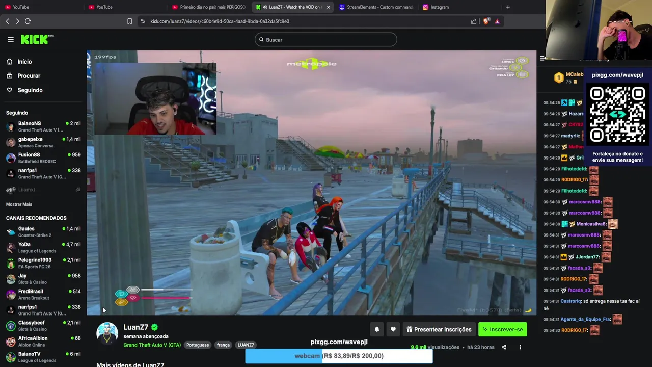
Task: Expand followed channels with Mostrar Mais
Action: [x=19, y=204]
